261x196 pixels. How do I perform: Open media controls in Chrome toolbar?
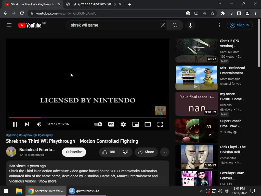(231, 13)
